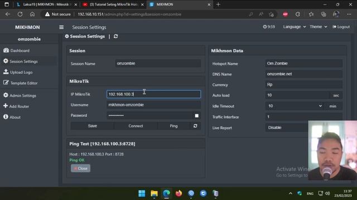Click the browser back arrow
The width and height of the screenshot is (357, 200).
click(8, 14)
